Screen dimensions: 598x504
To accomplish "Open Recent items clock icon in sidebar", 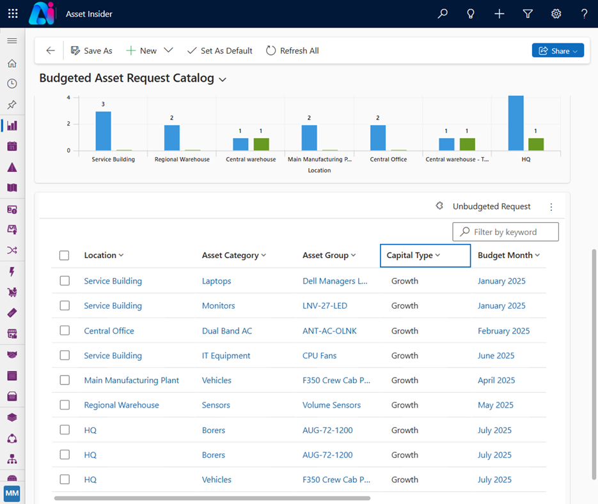I will point(12,84).
